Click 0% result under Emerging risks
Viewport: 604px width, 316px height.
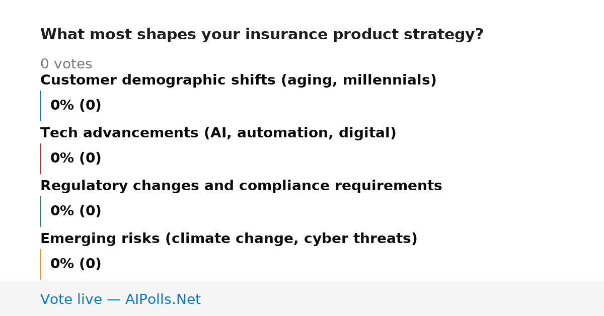tap(75, 264)
